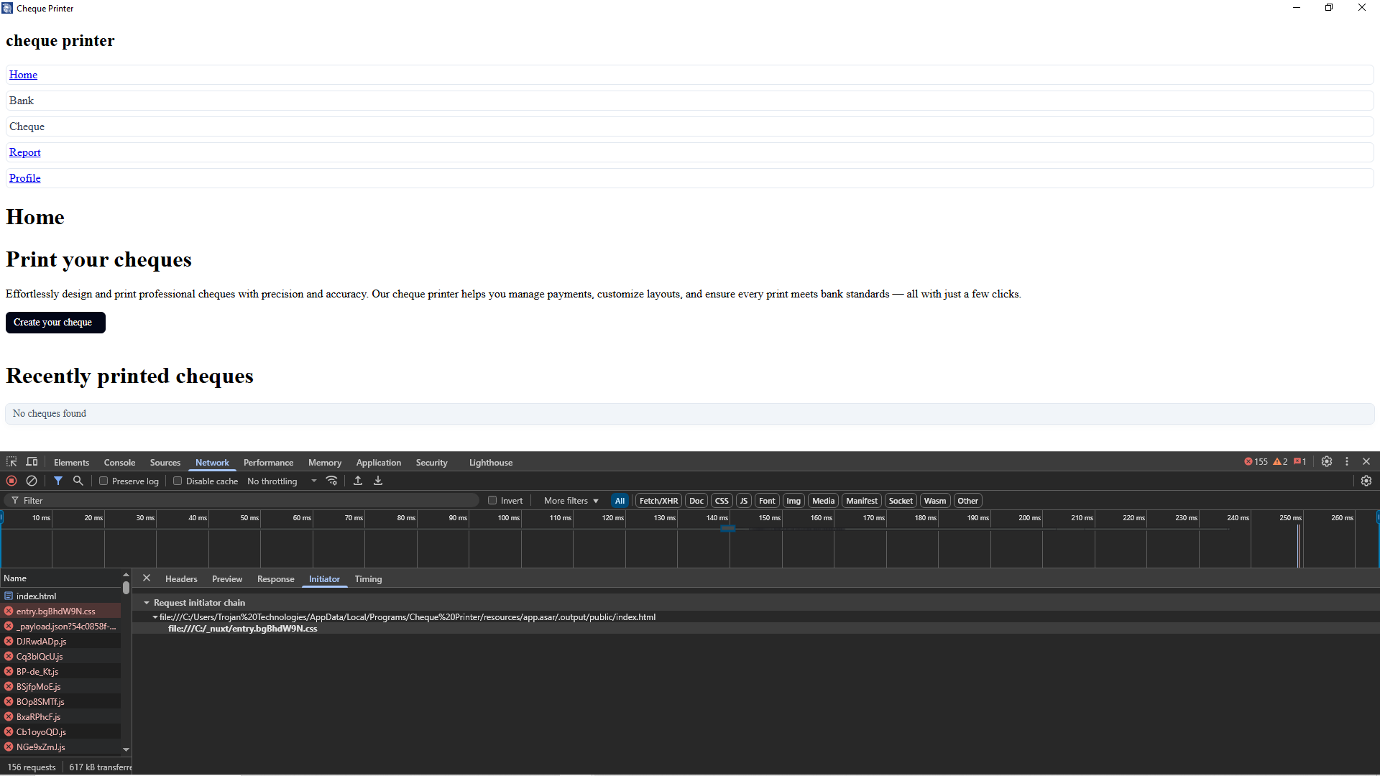1380x776 pixels.
Task: Click the network search magnifier icon
Action: point(78,481)
